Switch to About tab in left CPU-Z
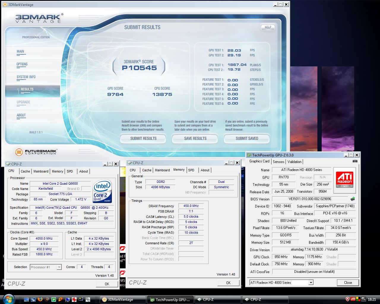The image size is (380, 304). (83, 171)
